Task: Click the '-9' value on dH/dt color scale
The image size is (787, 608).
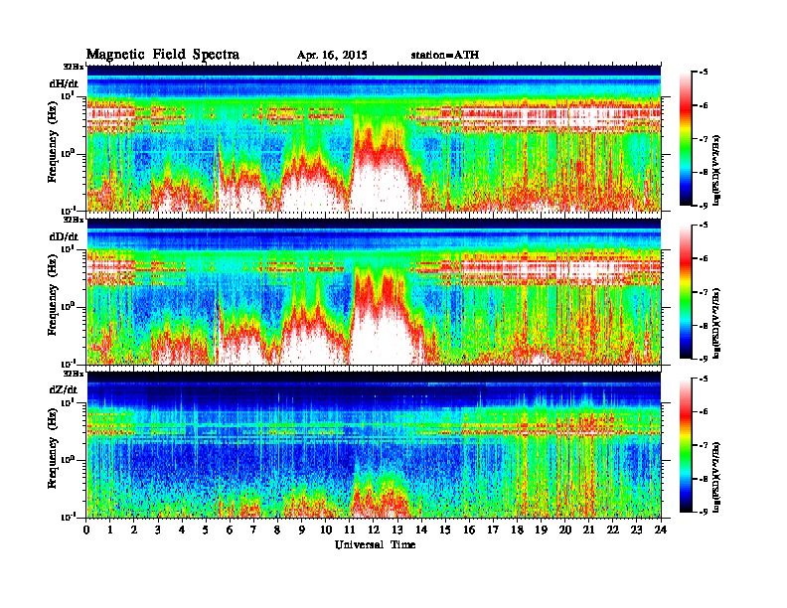Action: [x=704, y=205]
